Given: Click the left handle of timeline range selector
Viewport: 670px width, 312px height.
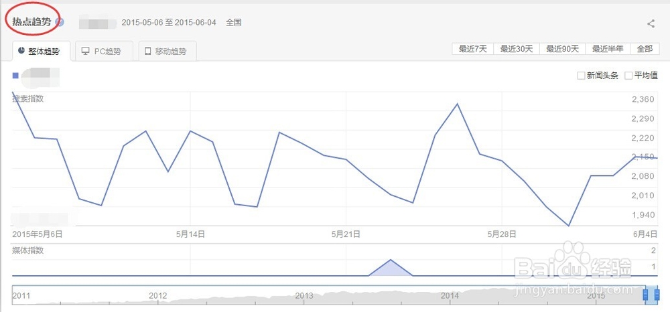Looking at the screenshot, I should point(646,295).
